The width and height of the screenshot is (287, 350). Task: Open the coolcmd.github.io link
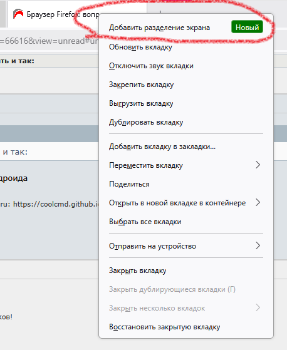tap(56, 203)
